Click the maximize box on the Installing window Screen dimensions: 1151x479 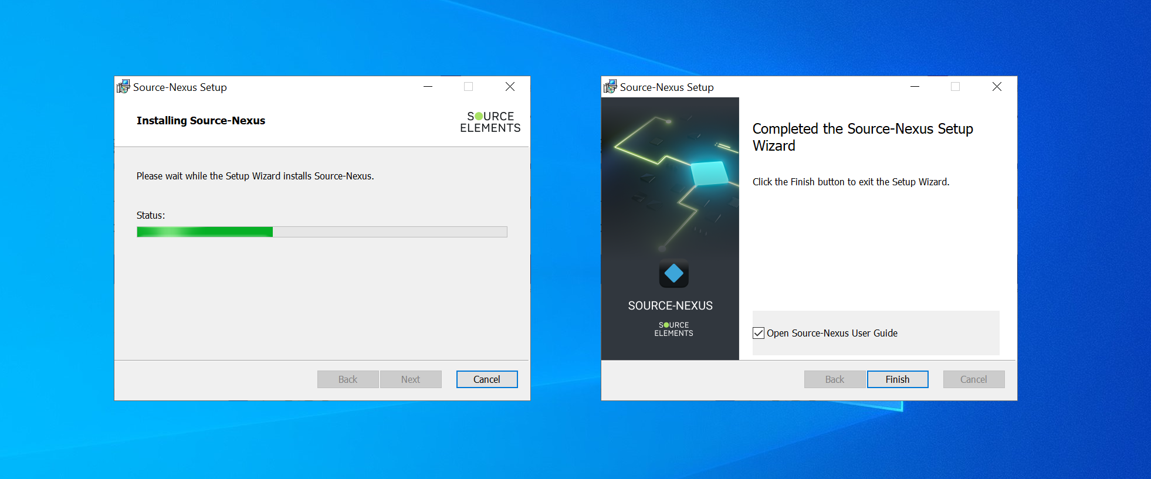(469, 87)
